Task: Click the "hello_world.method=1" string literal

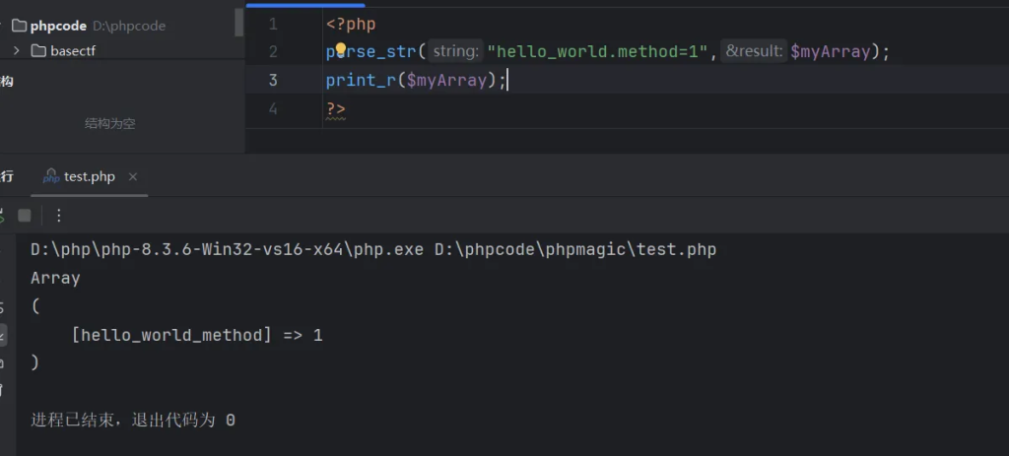Action: click(599, 52)
